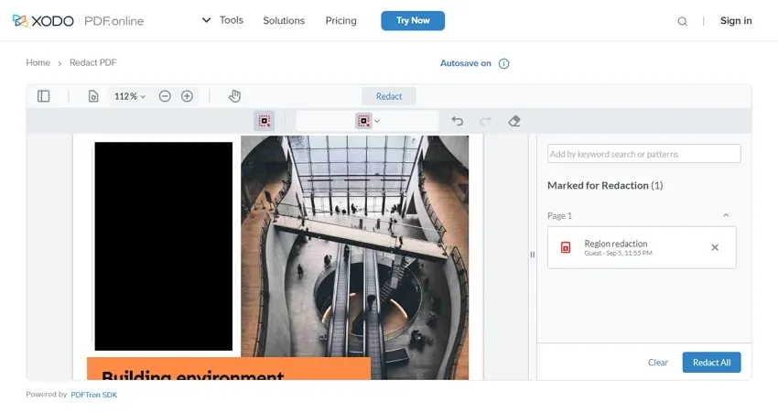The image size is (778, 413).
Task: Redo the last action
Action: (x=485, y=121)
